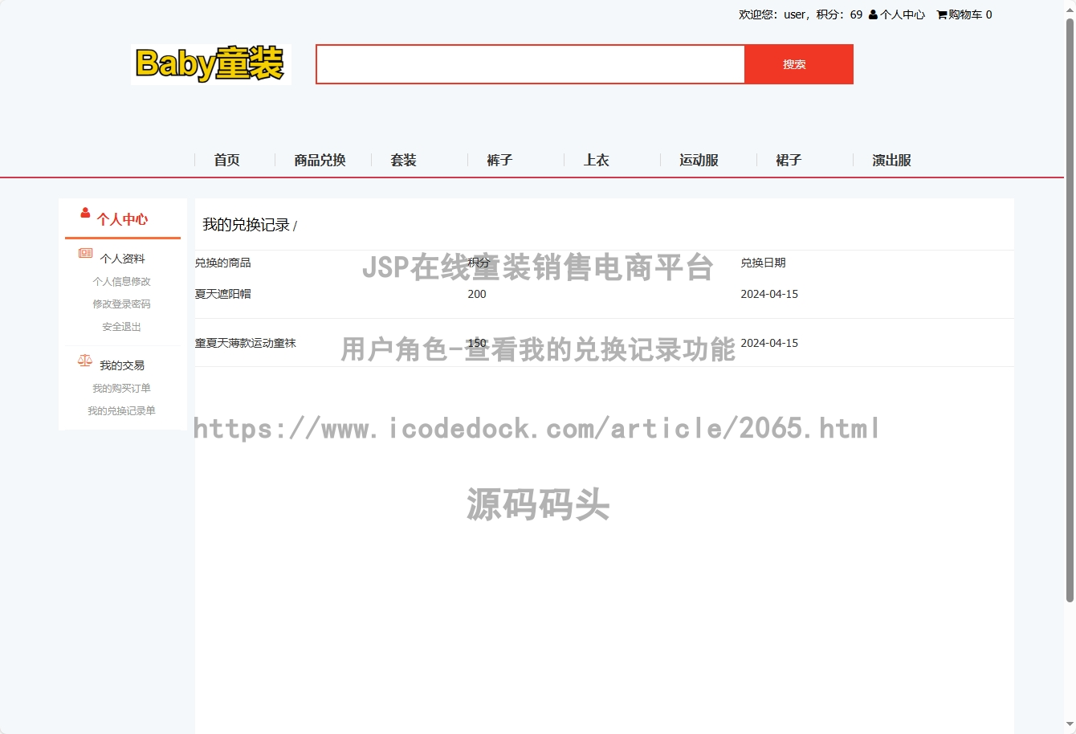The width and height of the screenshot is (1076, 734).
Task: Click 兑换日期 column header
Action: coord(763,263)
